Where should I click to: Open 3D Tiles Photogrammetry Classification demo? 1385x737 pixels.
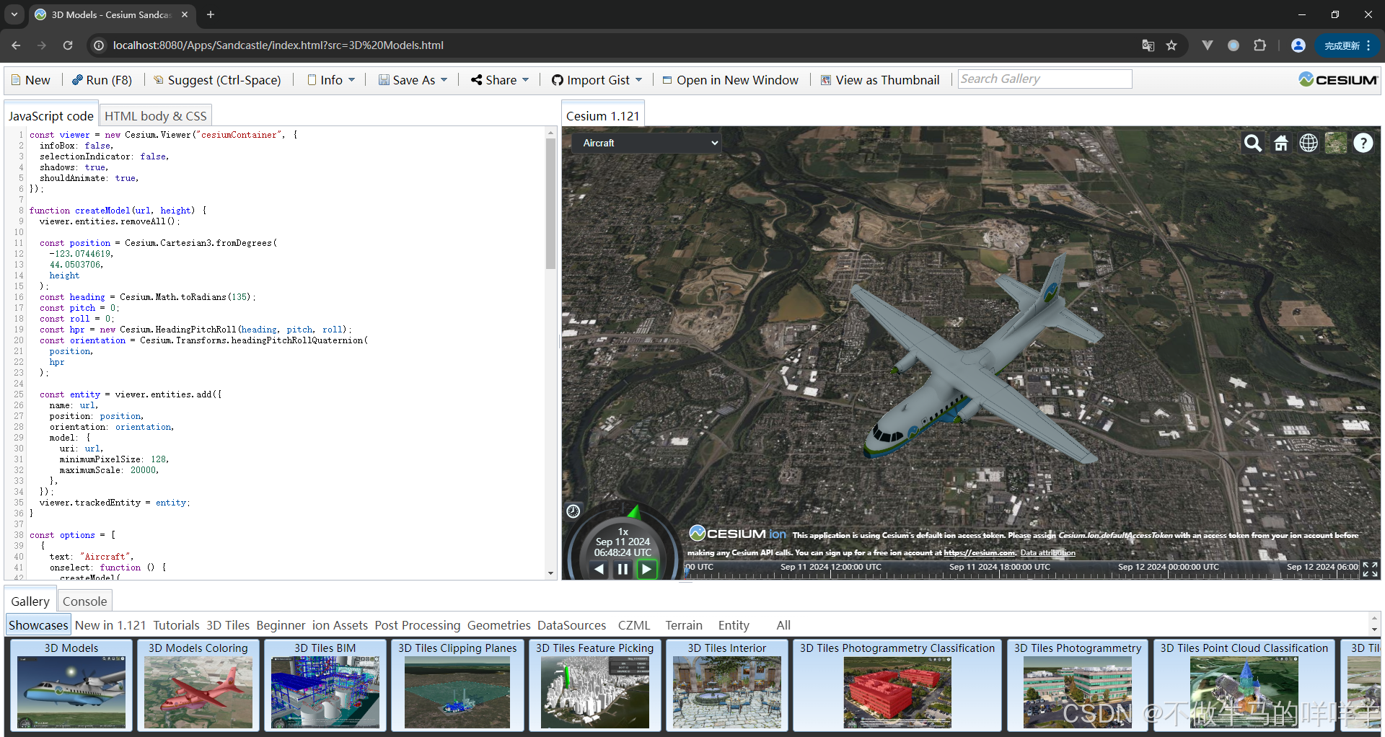click(x=897, y=685)
